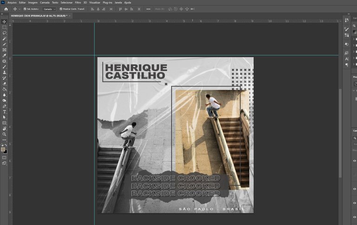Select the Magic Wand tool
Image resolution: width=357 pixels, height=225 pixels.
coord(4,39)
